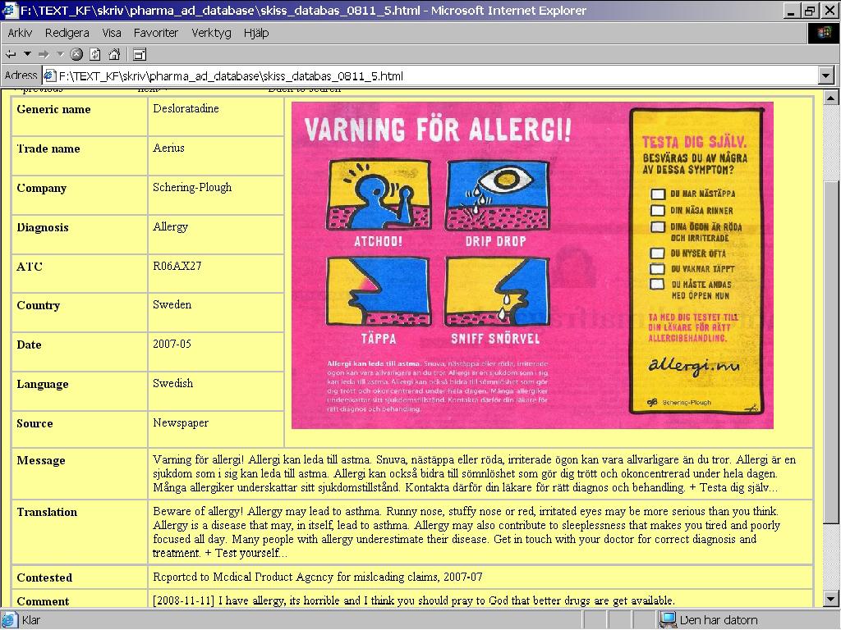Viewport: 841px width, 630px height.
Task: Click the Stop loading icon
Action: click(x=76, y=54)
